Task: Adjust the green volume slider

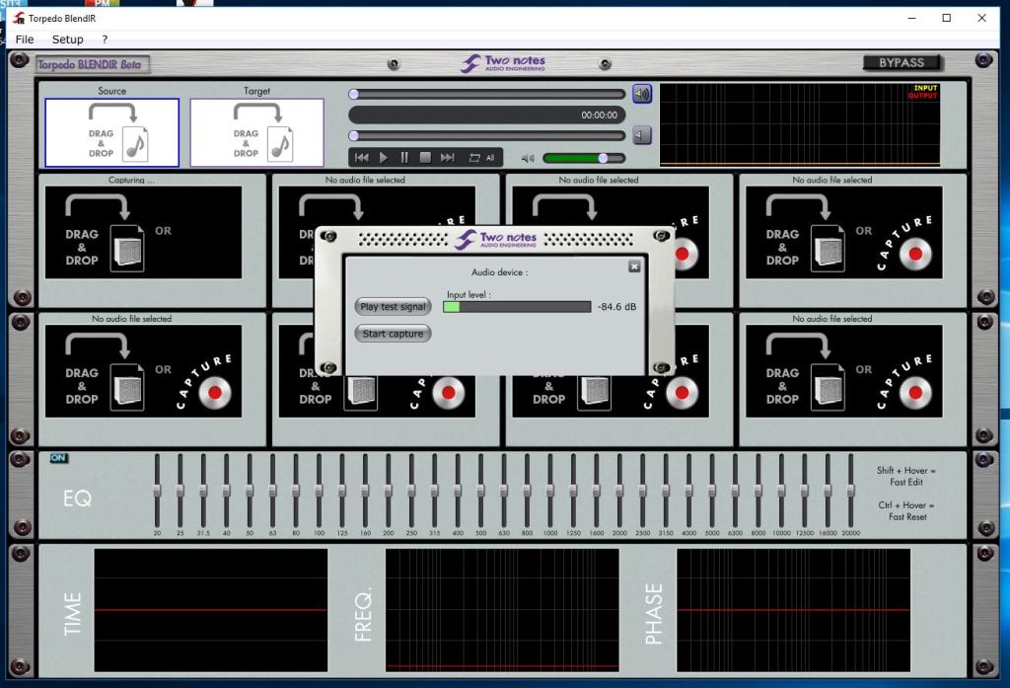Action: 584,158
